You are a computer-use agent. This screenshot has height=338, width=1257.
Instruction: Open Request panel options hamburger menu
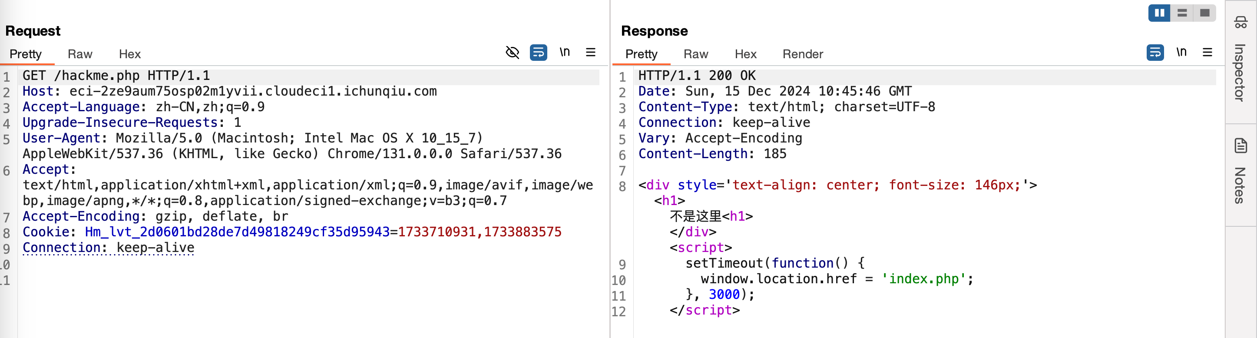(590, 52)
